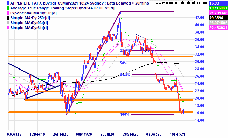Click the 20Jul20 date axis label
Screen dimensions: 228x138
tap(107, 134)
